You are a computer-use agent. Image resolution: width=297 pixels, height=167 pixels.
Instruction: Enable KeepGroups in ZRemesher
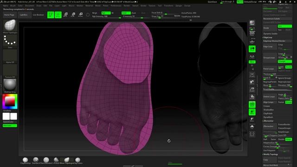(x=284, y=132)
